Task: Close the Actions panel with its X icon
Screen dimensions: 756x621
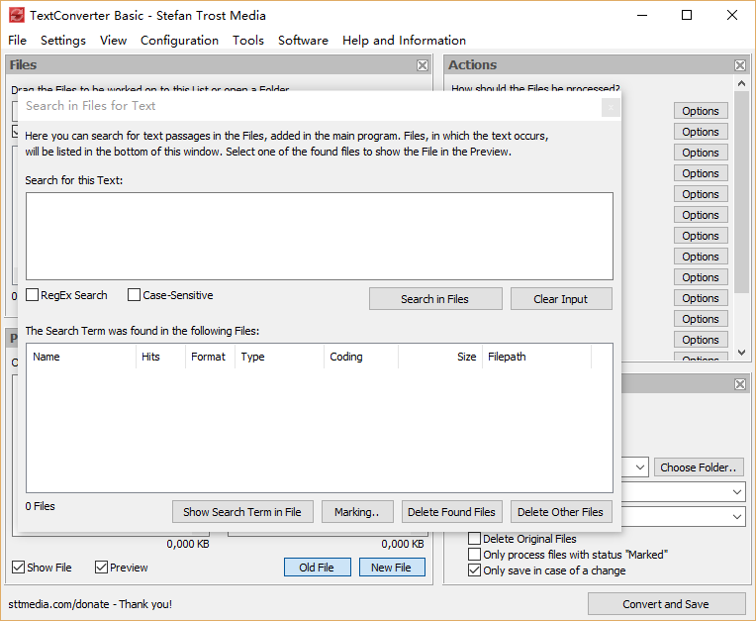Action: click(740, 65)
